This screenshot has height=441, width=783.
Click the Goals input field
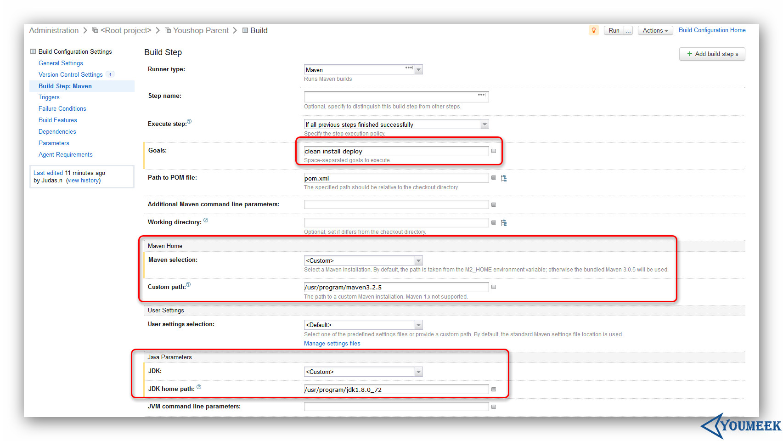pyautogui.click(x=396, y=151)
